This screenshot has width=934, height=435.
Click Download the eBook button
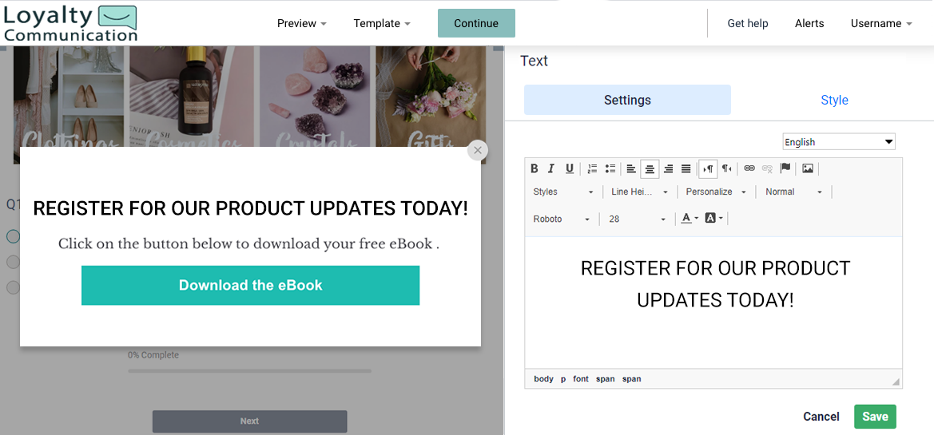[x=250, y=285]
